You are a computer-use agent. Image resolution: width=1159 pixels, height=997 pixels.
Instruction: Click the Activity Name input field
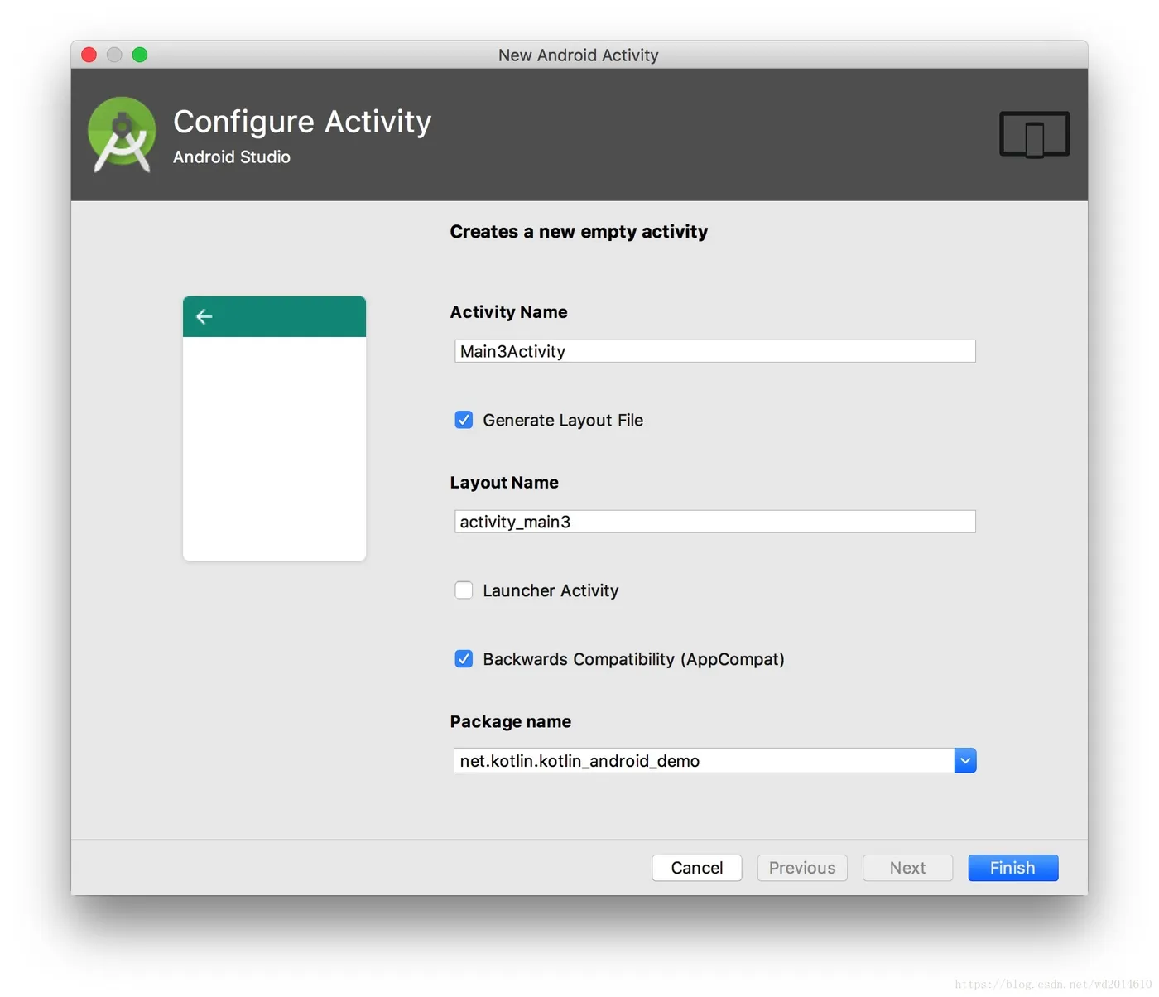[x=715, y=351]
